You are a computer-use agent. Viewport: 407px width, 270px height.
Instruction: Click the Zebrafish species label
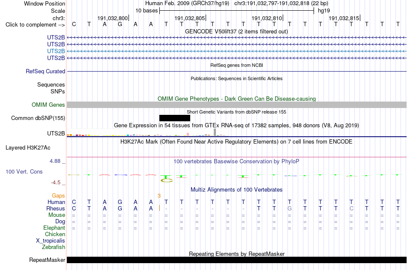54,247
